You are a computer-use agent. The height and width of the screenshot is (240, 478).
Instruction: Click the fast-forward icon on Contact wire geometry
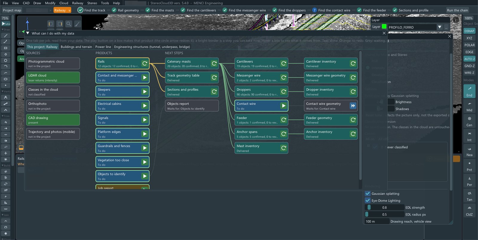tap(353, 106)
